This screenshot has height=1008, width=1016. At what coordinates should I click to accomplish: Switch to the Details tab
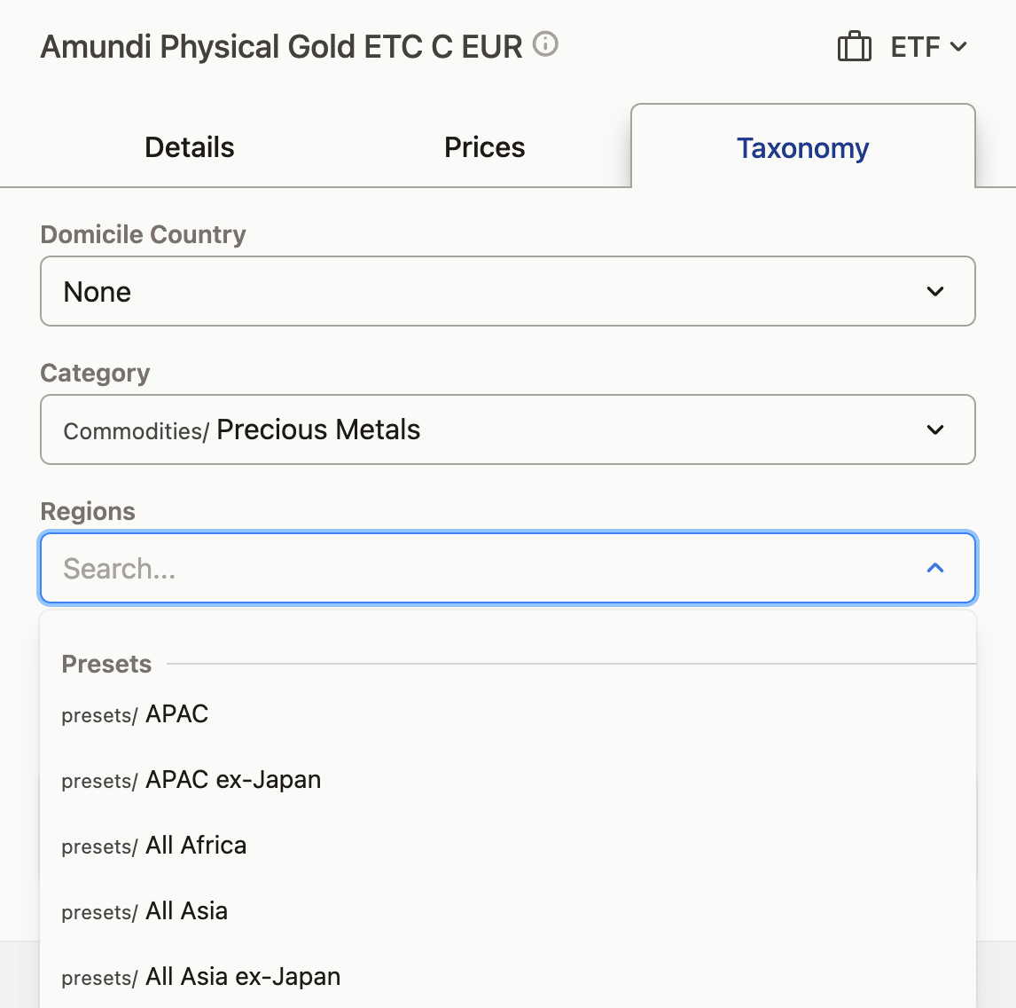click(190, 147)
